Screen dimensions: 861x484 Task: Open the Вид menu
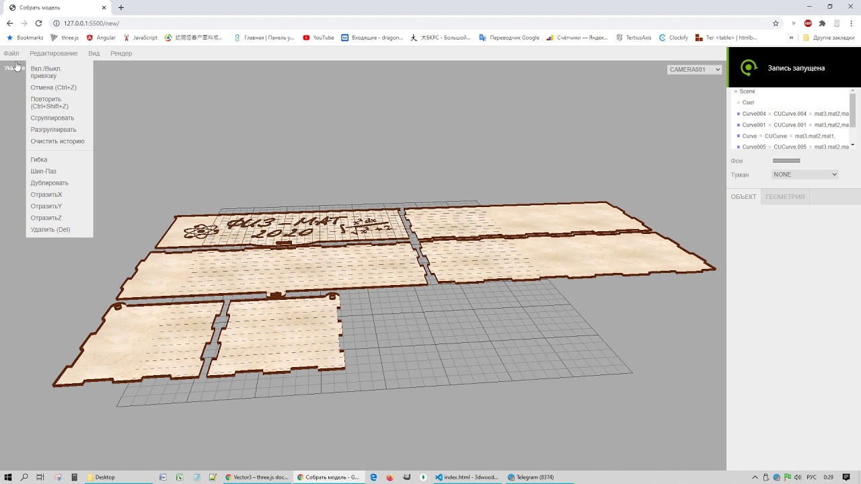94,53
